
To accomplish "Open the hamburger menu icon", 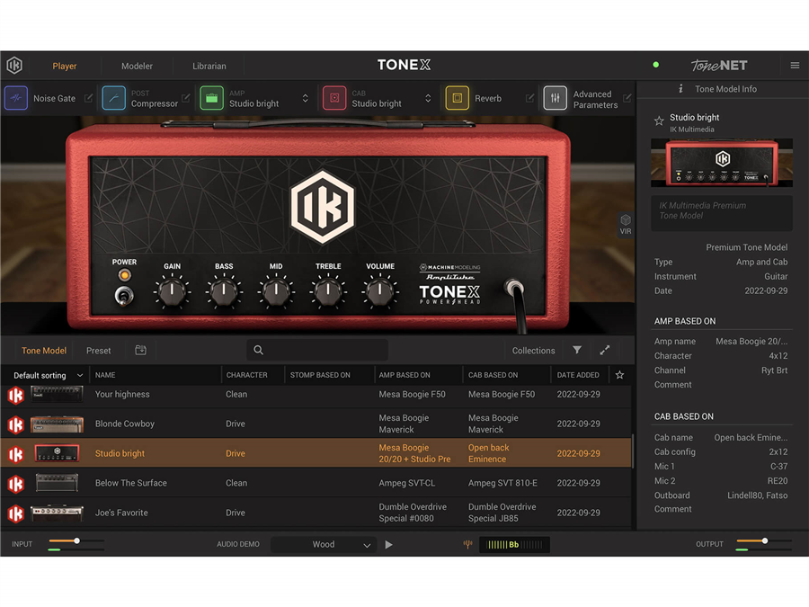I will [795, 66].
